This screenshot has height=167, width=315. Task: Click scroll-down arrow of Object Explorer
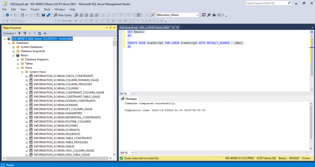[x=114, y=155]
